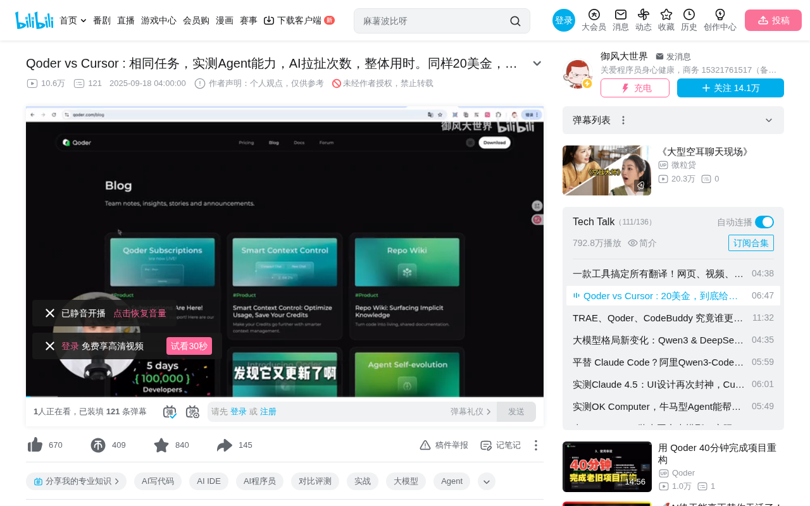Open 弹幕列表 options dots
Image resolution: width=810 pixels, height=506 pixels.
click(623, 120)
